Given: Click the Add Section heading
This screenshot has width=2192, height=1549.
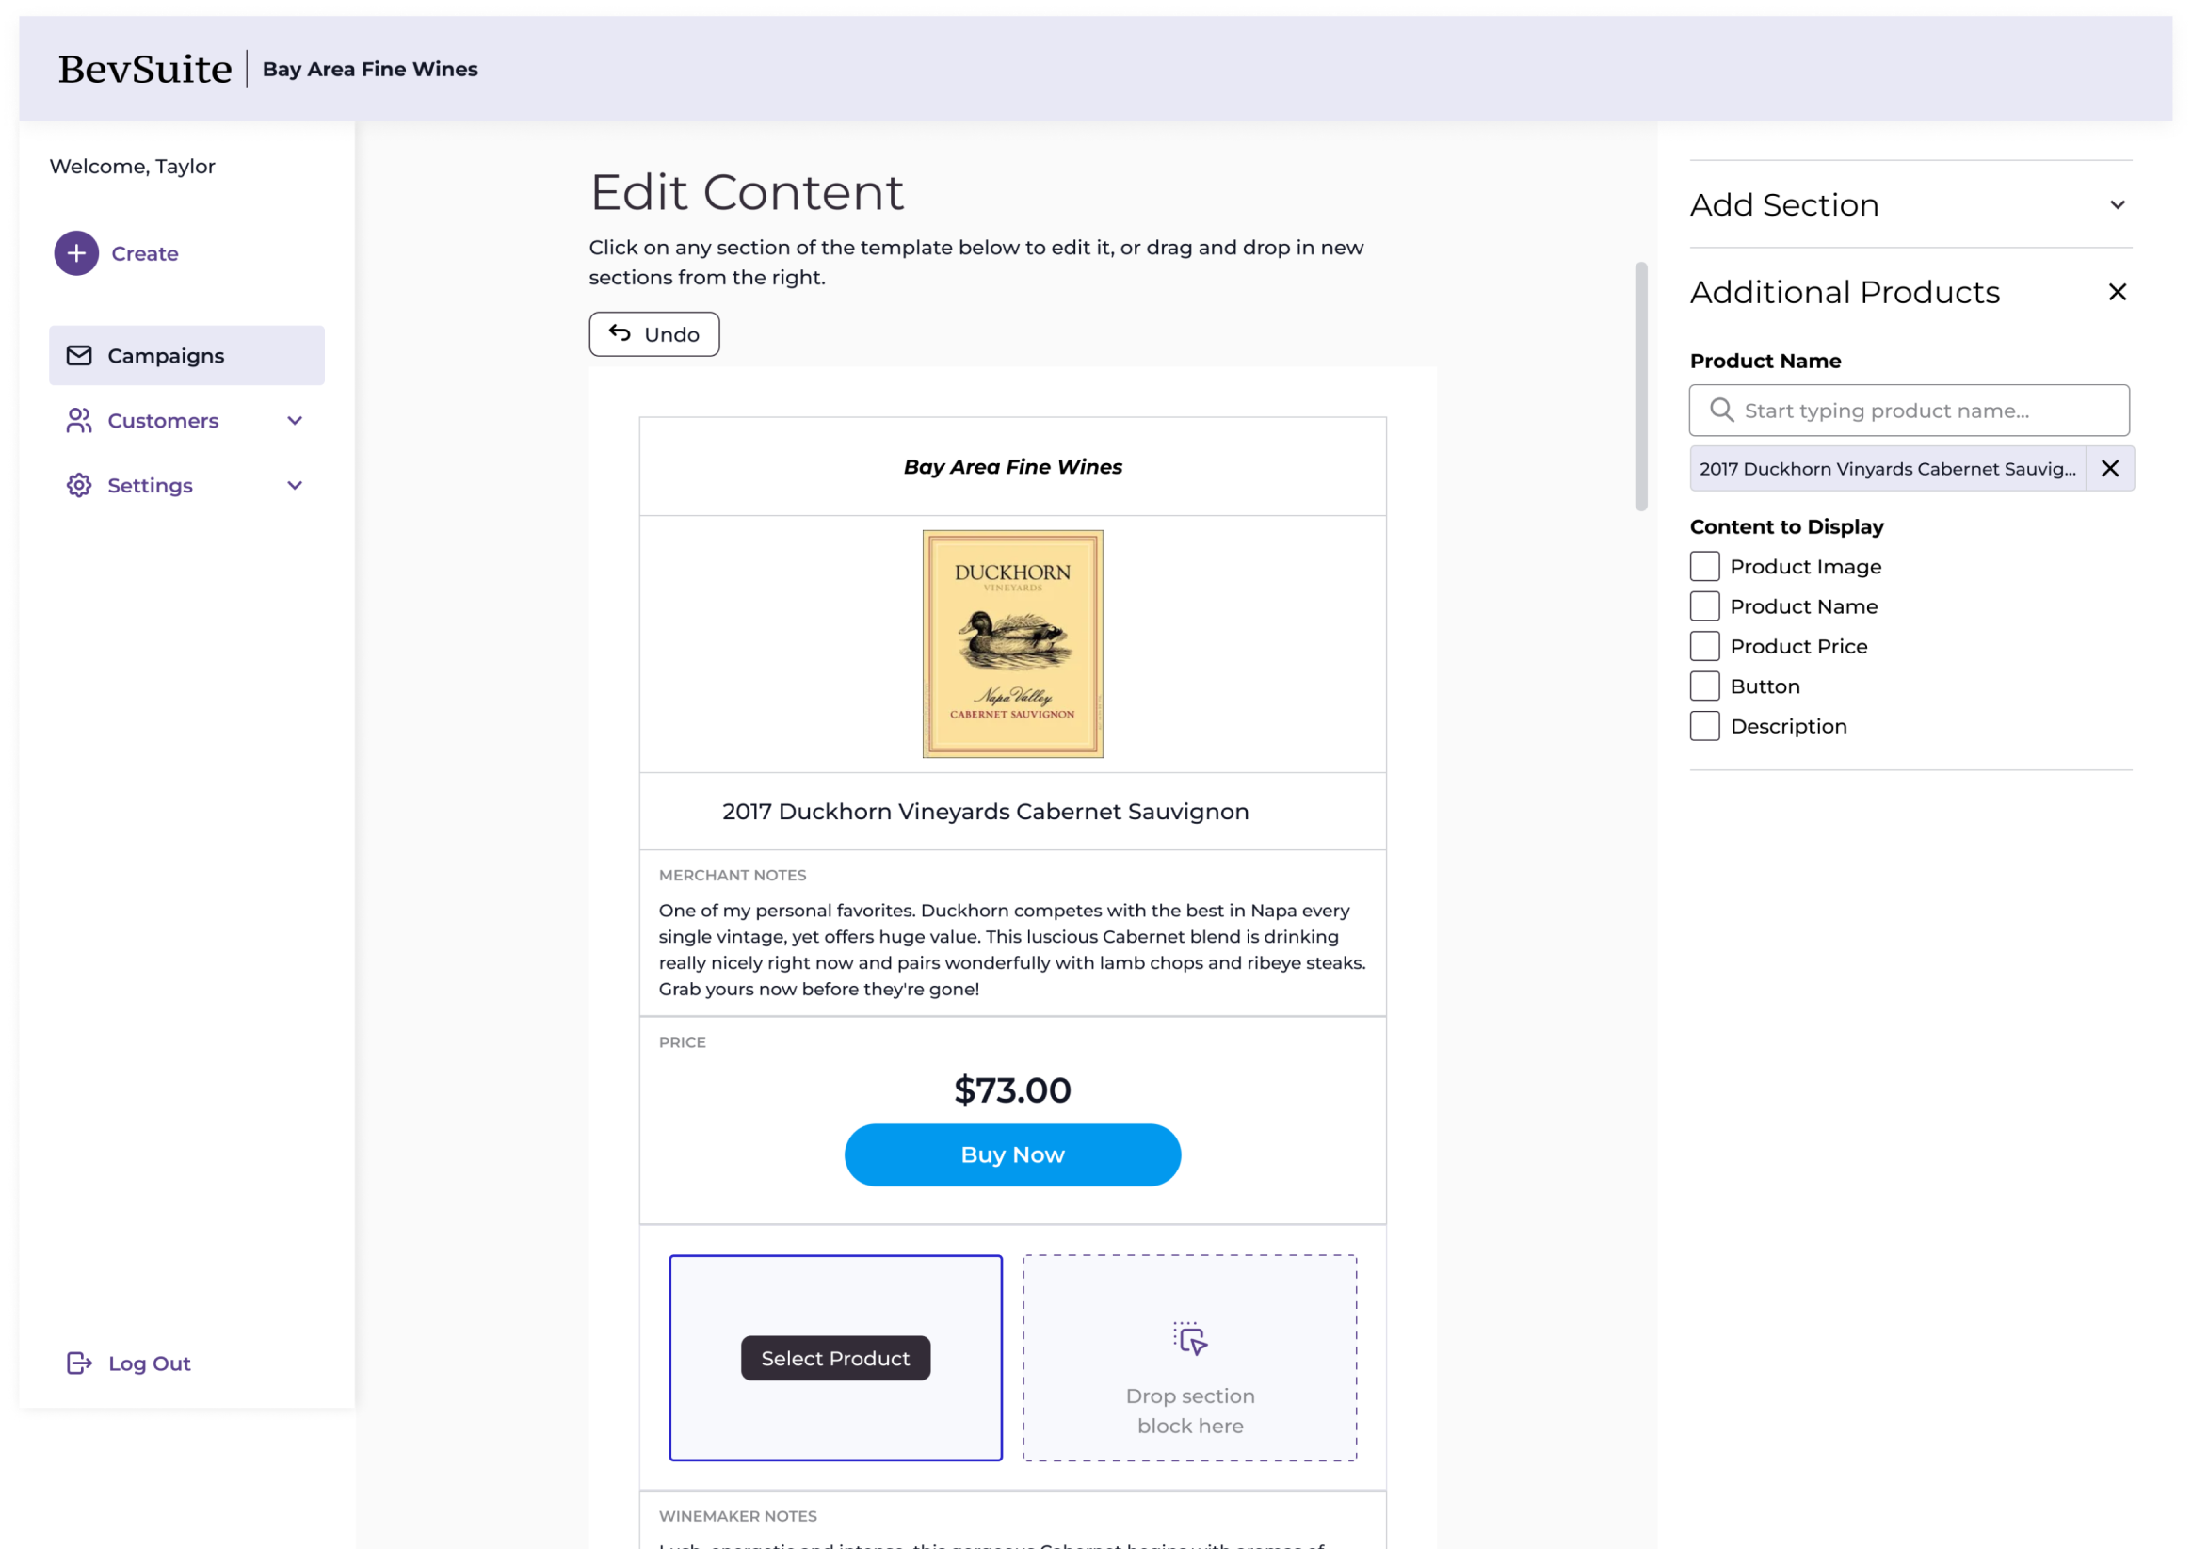Looking at the screenshot, I should tap(1784, 204).
